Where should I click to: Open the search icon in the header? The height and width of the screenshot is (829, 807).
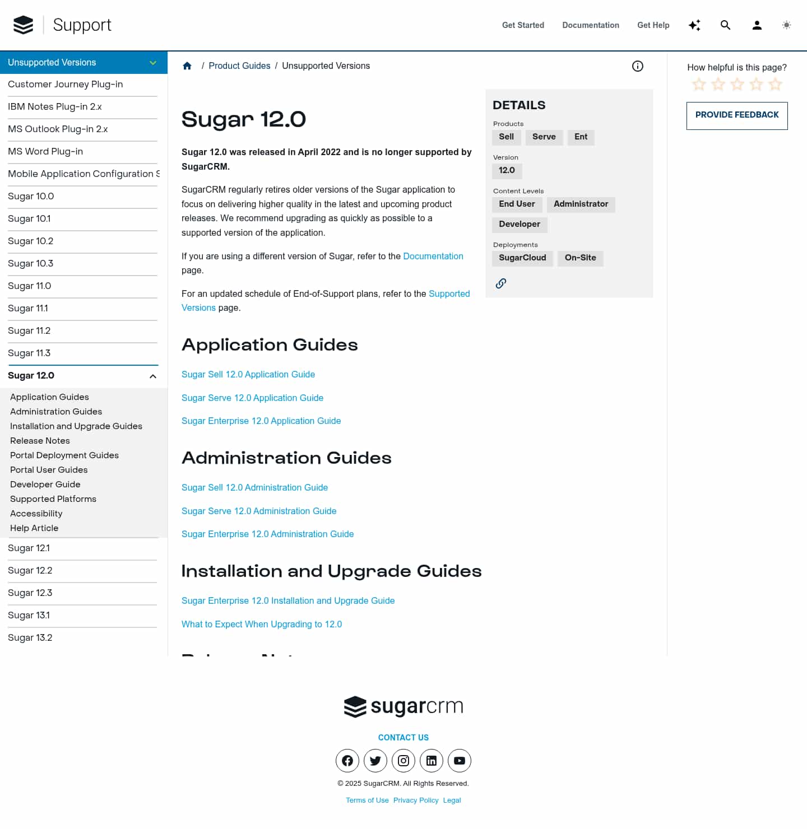pyautogui.click(x=725, y=25)
